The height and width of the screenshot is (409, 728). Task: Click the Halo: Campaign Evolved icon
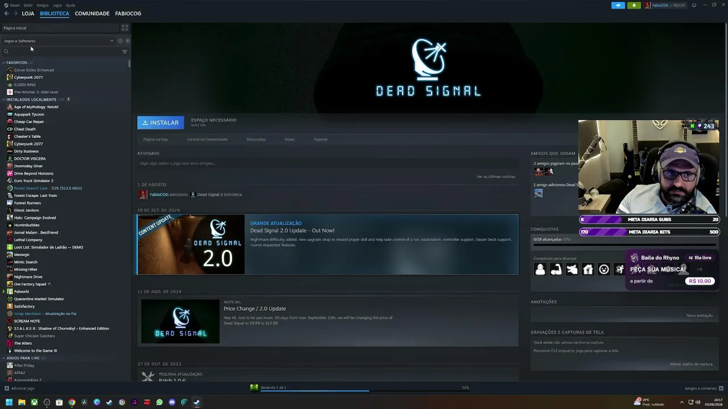10,218
